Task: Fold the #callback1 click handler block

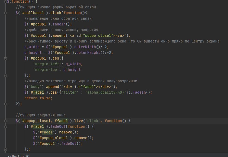Action: [x=5, y=13]
